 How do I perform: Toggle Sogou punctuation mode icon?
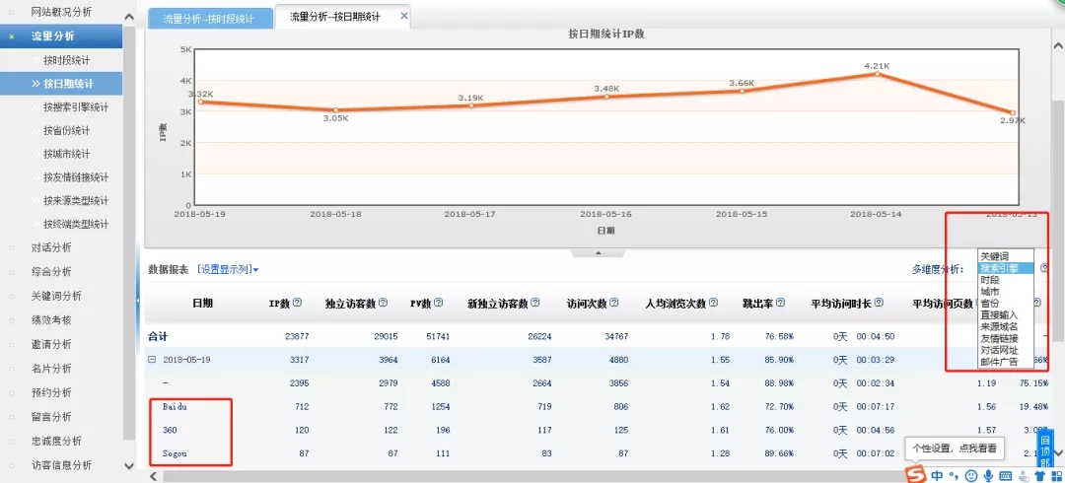(x=954, y=475)
